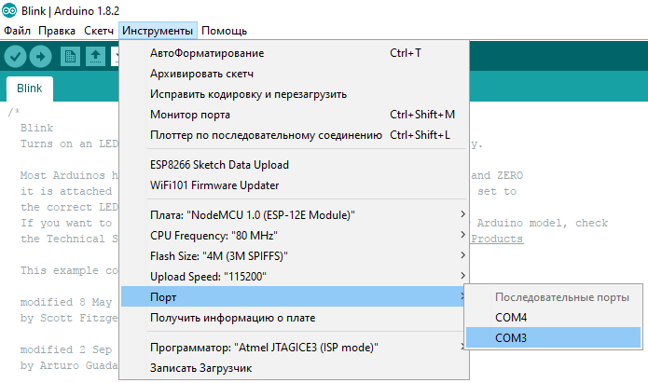Image resolution: width=648 pixels, height=383 pixels.
Task: Choose Записать Загрузчик
Action: [295, 368]
